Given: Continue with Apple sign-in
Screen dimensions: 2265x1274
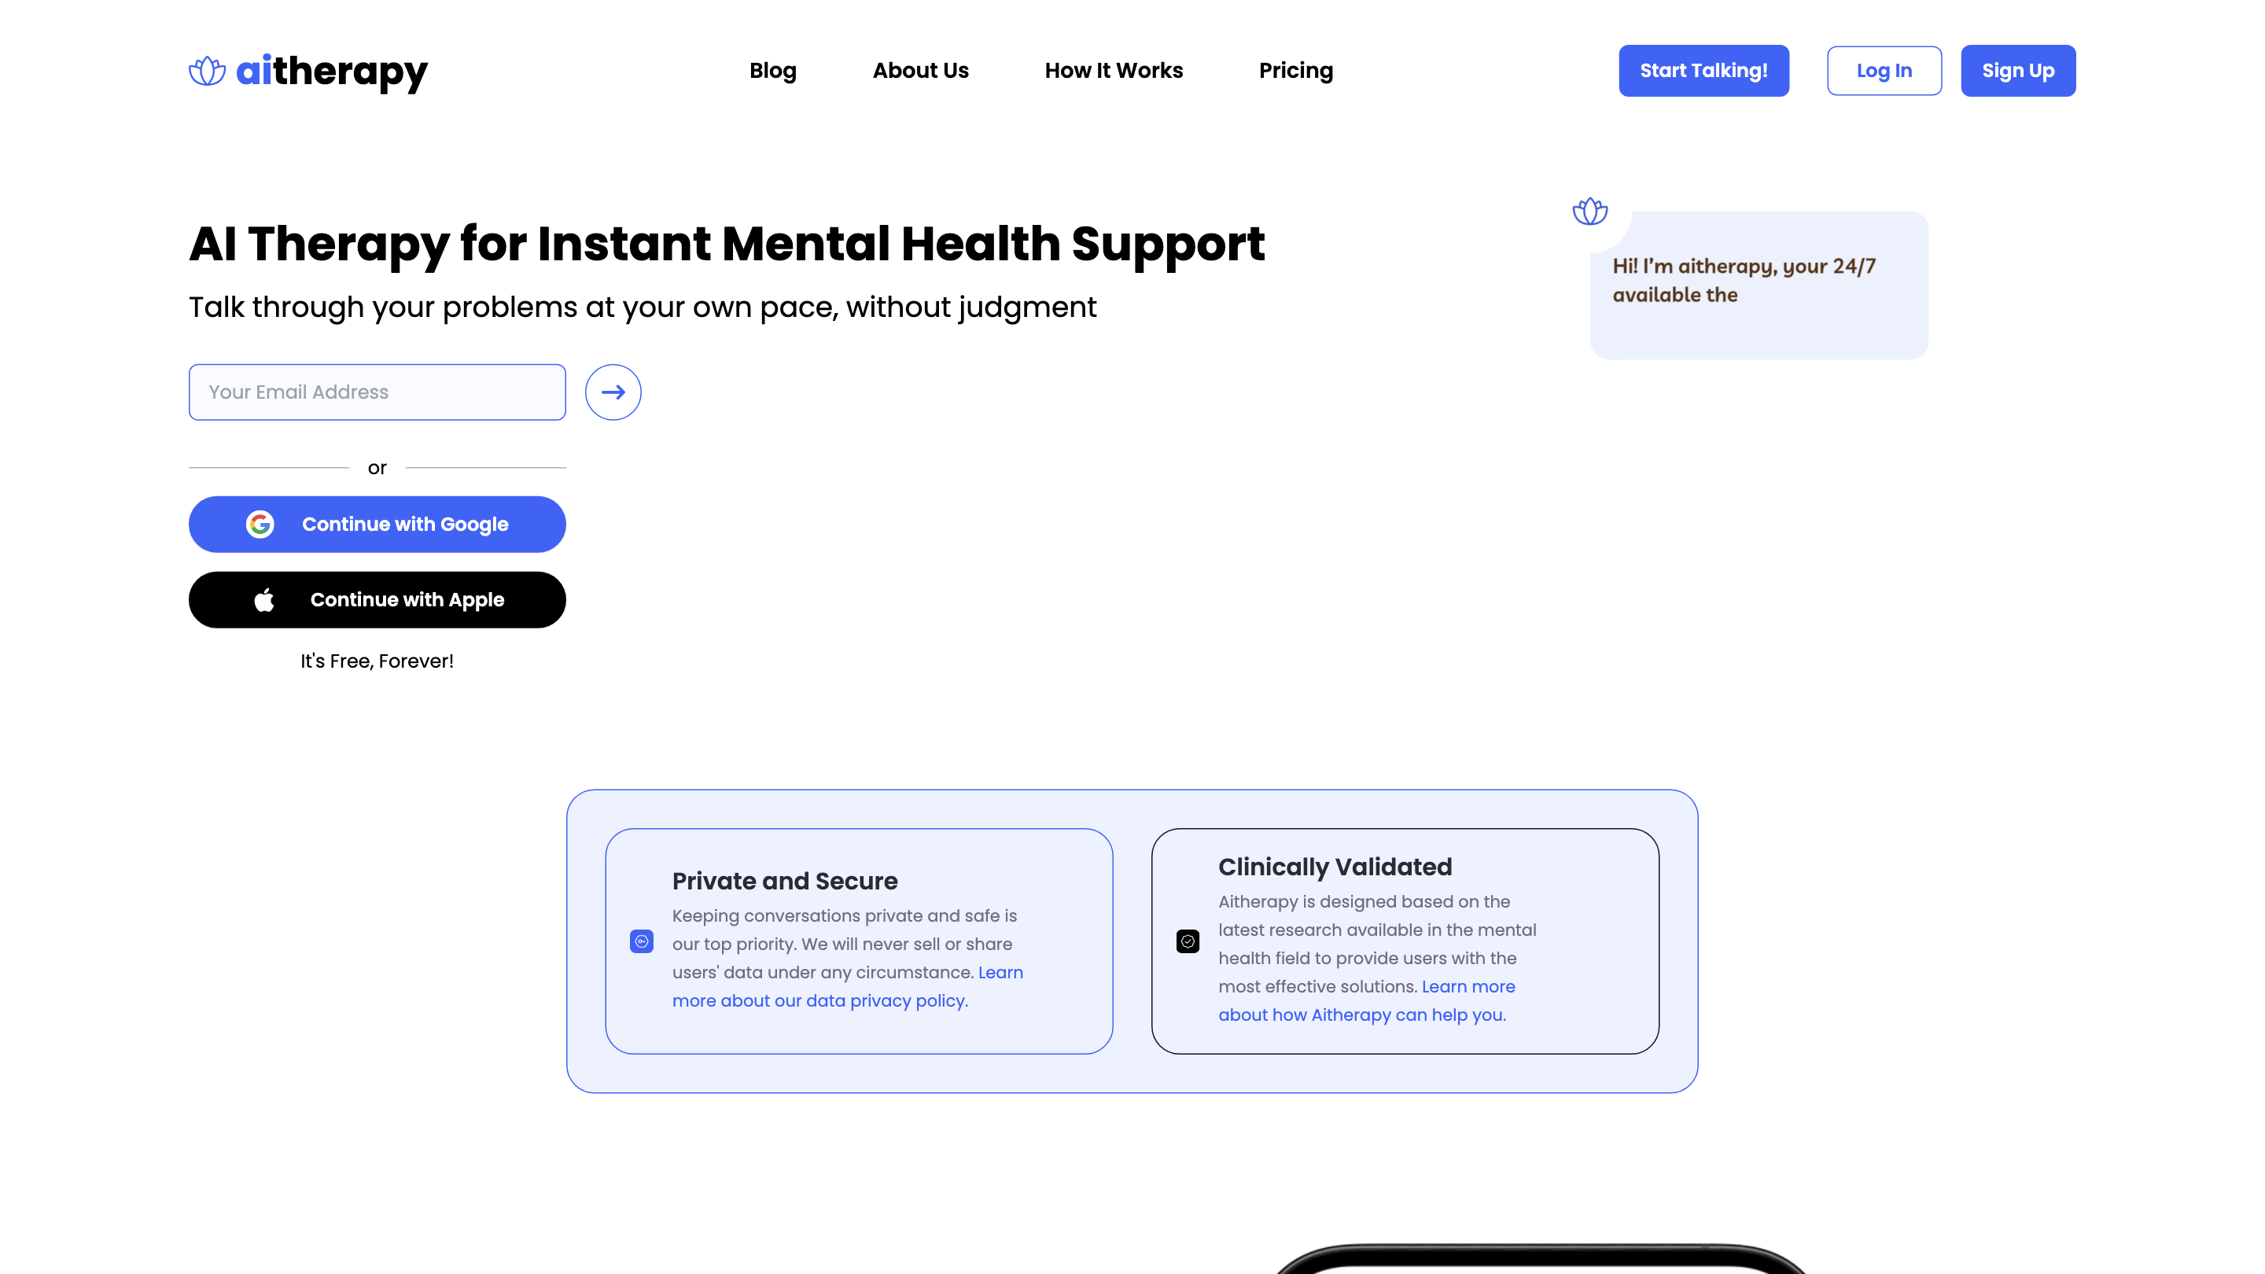Looking at the screenshot, I should click(x=377, y=599).
